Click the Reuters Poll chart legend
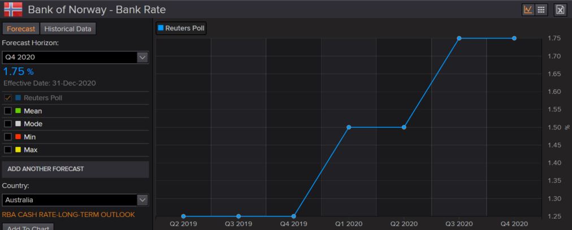 pyautogui.click(x=181, y=28)
